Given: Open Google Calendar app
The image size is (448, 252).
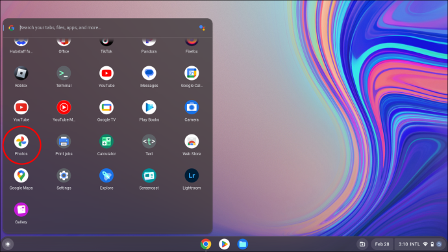Looking at the screenshot, I should coord(192,73).
